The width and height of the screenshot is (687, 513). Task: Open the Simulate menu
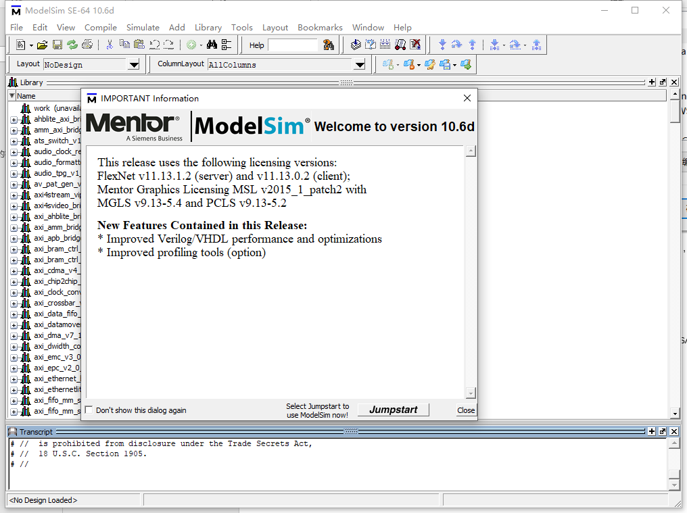pyautogui.click(x=143, y=28)
